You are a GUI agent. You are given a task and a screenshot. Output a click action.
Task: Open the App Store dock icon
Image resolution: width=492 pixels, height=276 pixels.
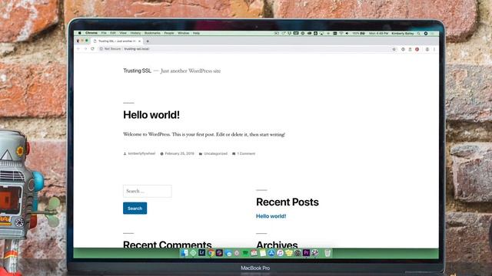pyautogui.click(x=271, y=253)
